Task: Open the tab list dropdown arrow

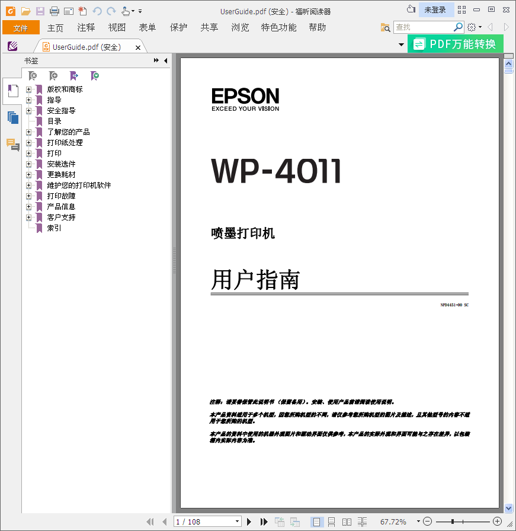Action: pyautogui.click(x=401, y=44)
